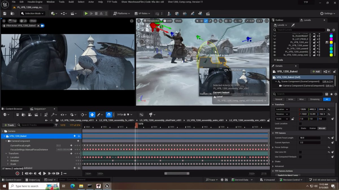Click the yellow color swatch of SL_VFB_1200_comp_com level
Screen dimensions: 339x190
pyautogui.click(x=331, y=55)
